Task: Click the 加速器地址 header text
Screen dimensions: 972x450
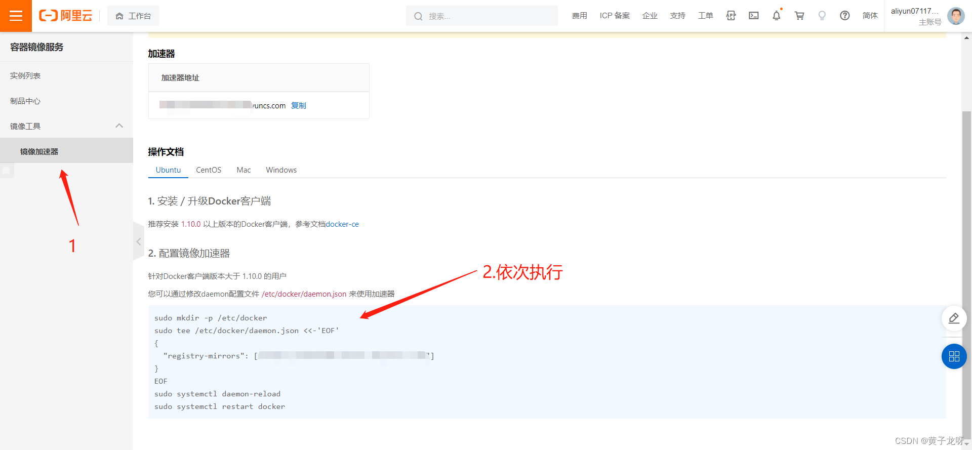Action: pos(180,78)
